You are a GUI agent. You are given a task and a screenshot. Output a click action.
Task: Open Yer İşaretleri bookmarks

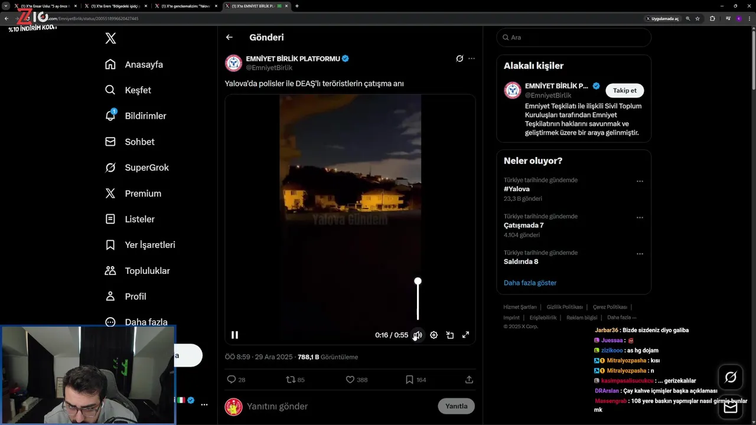tap(140, 245)
